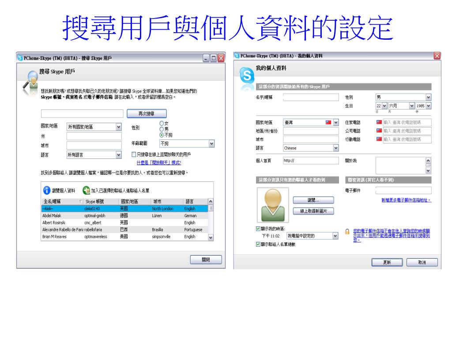The width and height of the screenshot is (452, 339).
Task: Click the Skype icon in the search window title bar
Action: tap(20, 58)
